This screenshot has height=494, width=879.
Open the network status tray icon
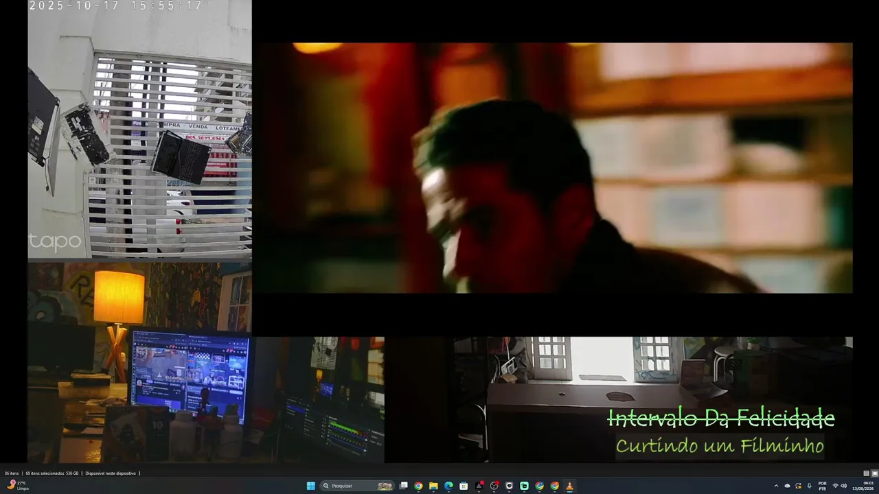pos(835,486)
